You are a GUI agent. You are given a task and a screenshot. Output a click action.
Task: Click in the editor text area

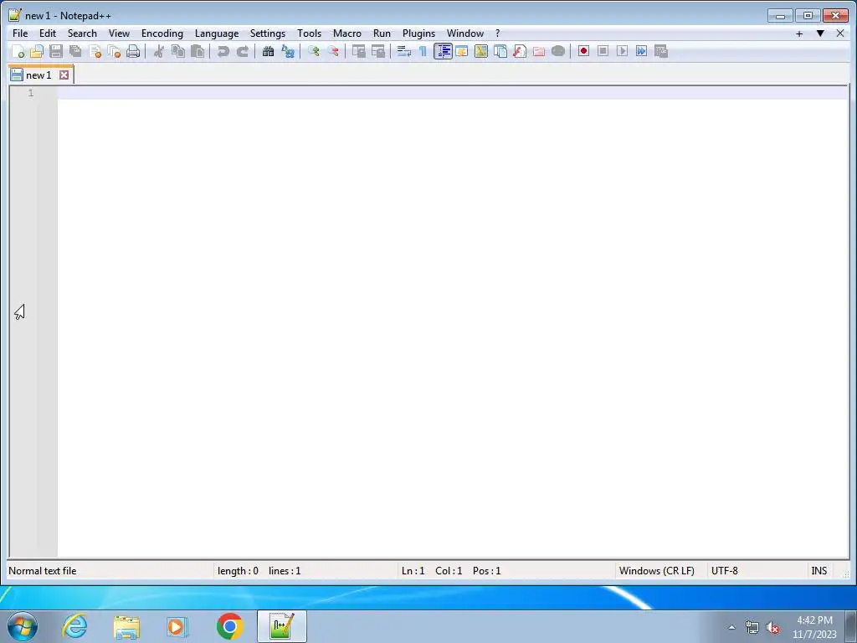(453, 321)
